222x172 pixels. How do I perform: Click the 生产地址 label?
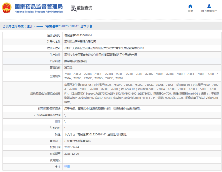[x=55, y=55]
